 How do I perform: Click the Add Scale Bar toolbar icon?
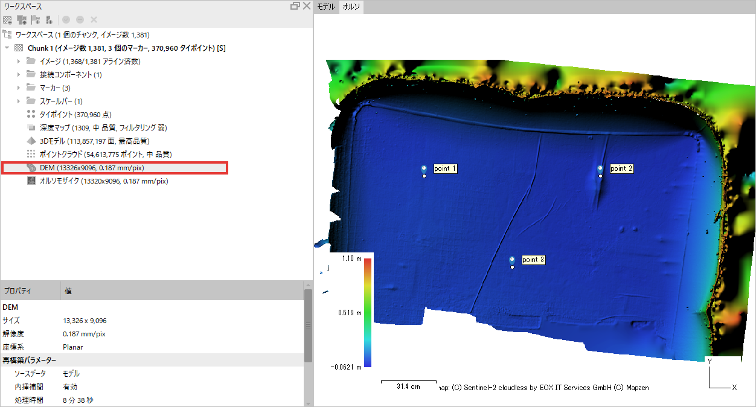coord(49,20)
